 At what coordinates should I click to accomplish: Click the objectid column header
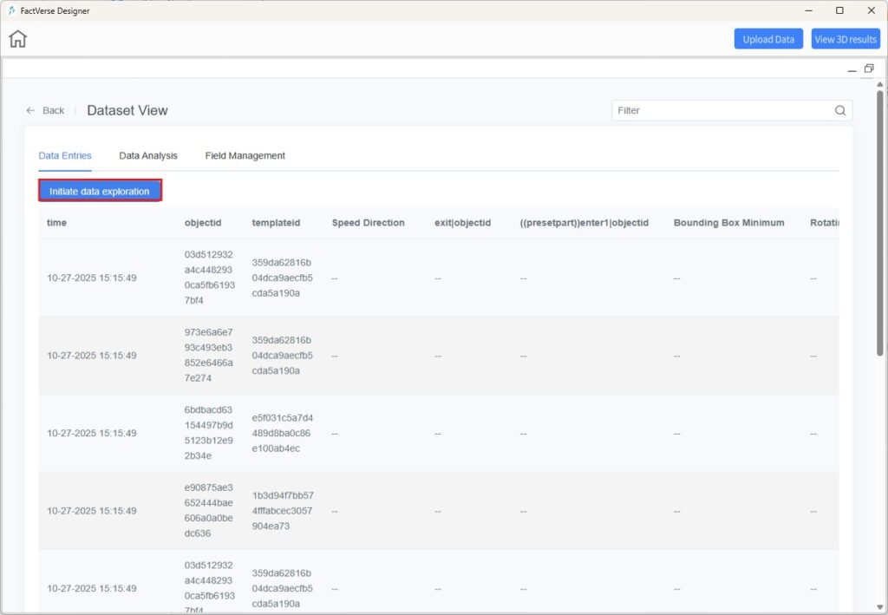203,223
